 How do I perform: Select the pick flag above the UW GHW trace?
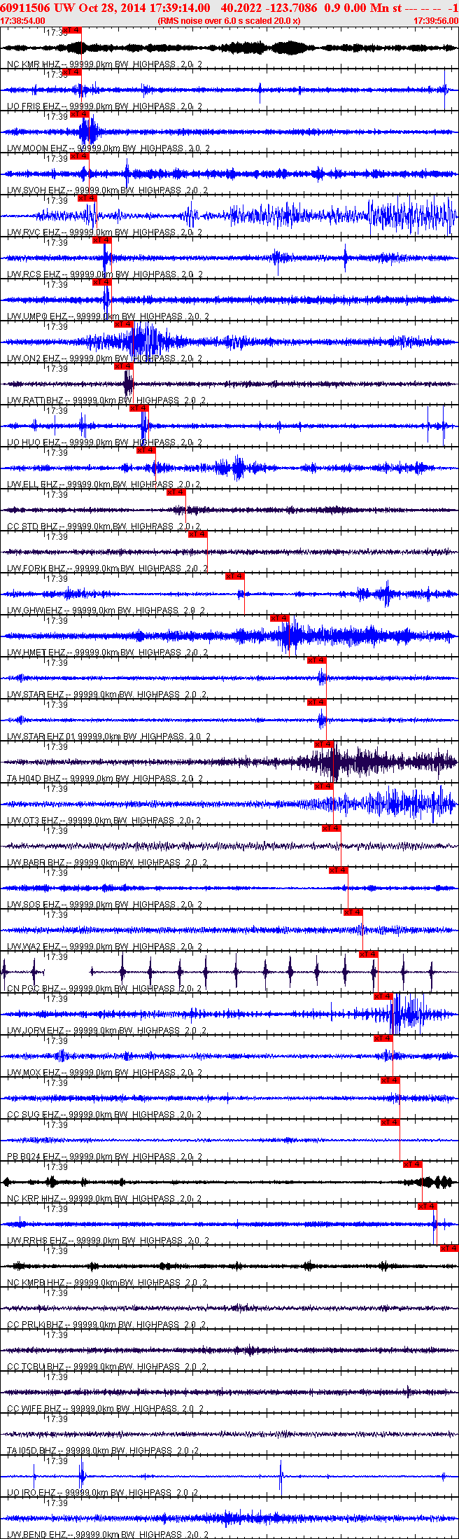[x=235, y=576]
